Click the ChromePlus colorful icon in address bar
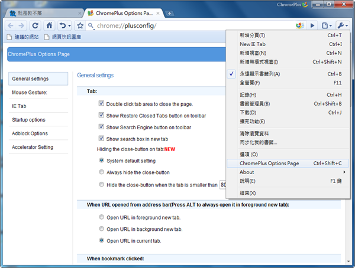The height and width of the screenshot is (268, 355). click(x=300, y=25)
